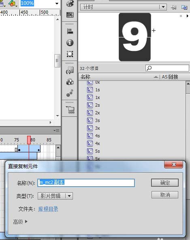Click the 100% zoom value field

pyautogui.click(x=27, y=3)
